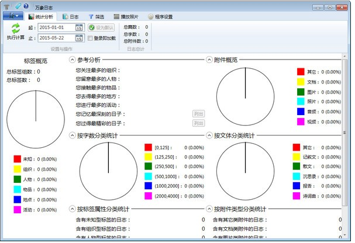Click 列出 button for 记忆最深刻的日子
Viewport: 355px width, 243px height.
click(199, 114)
